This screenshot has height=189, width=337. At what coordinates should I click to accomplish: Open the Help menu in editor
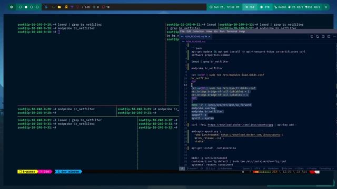click(x=242, y=31)
